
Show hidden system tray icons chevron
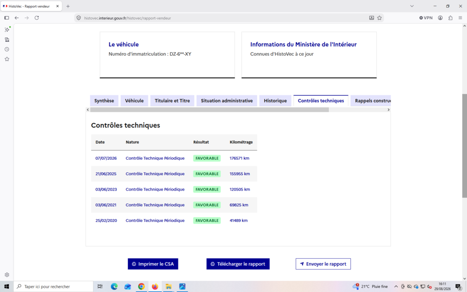(396, 287)
